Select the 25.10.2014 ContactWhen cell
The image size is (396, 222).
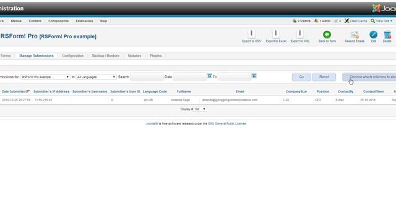point(368,100)
